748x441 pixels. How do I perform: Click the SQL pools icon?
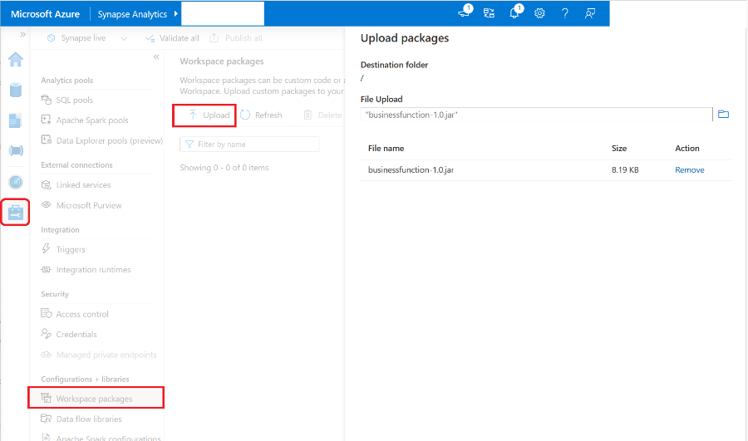click(47, 100)
